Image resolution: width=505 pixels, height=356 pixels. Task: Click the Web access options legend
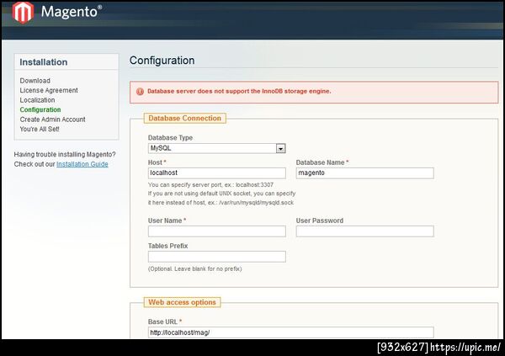[x=182, y=302]
